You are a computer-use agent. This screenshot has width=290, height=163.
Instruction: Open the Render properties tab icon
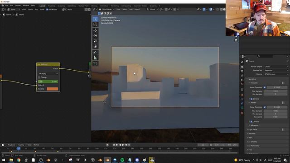point(242,67)
